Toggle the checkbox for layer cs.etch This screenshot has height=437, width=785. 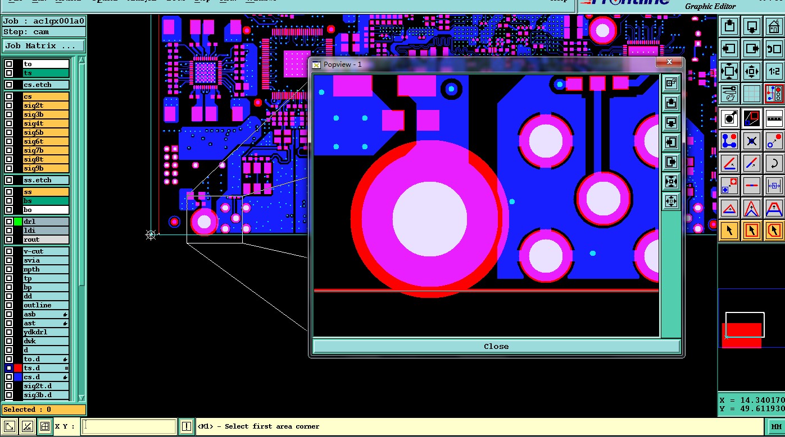(x=9, y=85)
